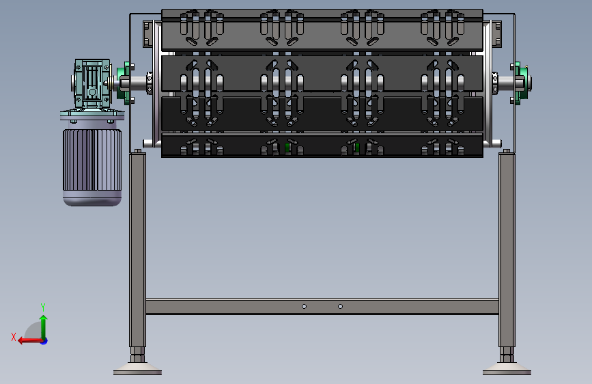
Task: Select the left vertical support leg
Action: pos(137,249)
